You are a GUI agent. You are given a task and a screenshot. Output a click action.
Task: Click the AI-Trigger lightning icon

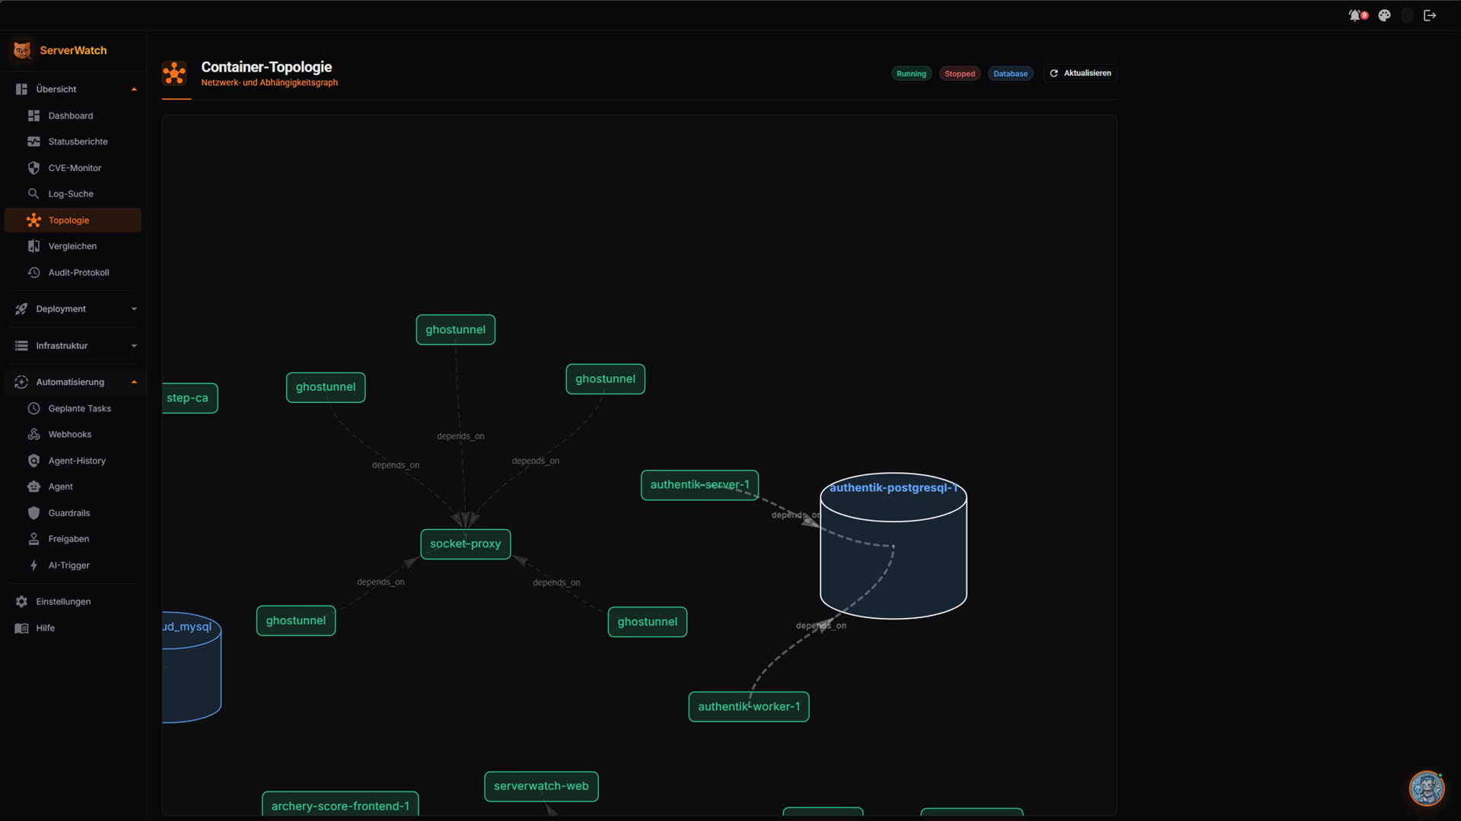(33, 566)
